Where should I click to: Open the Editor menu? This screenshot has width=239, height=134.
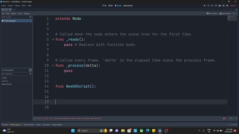click(24, 6)
